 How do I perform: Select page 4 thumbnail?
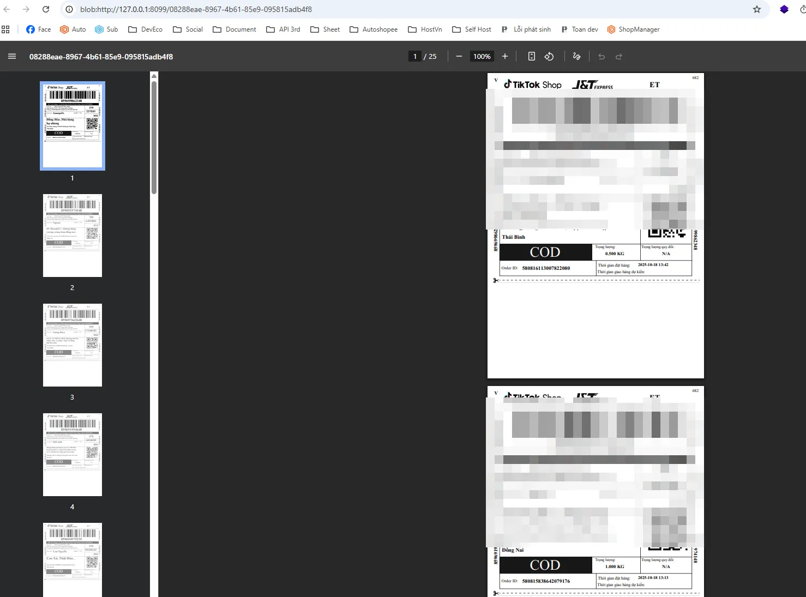pos(73,455)
